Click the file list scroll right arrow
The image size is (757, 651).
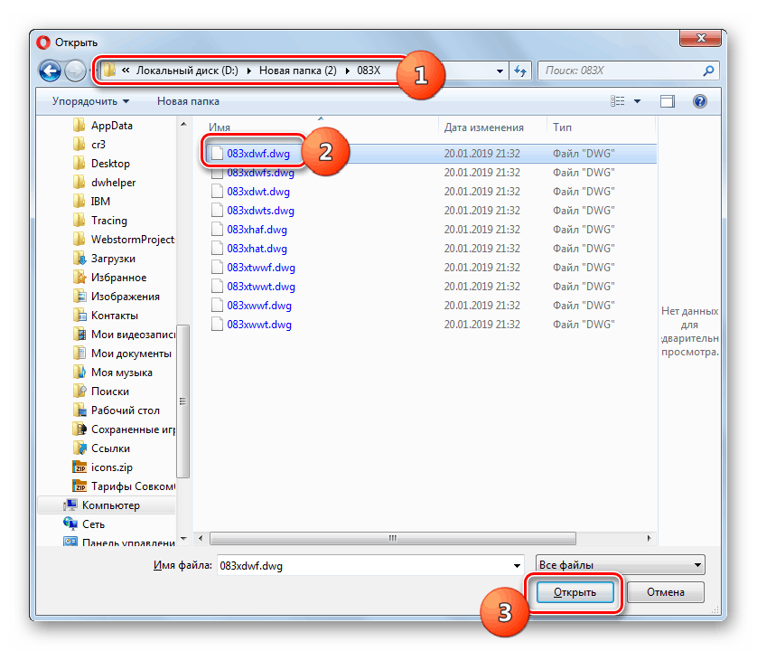tap(649, 538)
